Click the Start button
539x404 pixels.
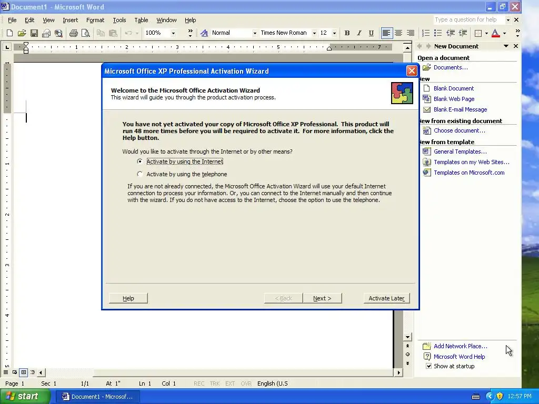point(25,397)
